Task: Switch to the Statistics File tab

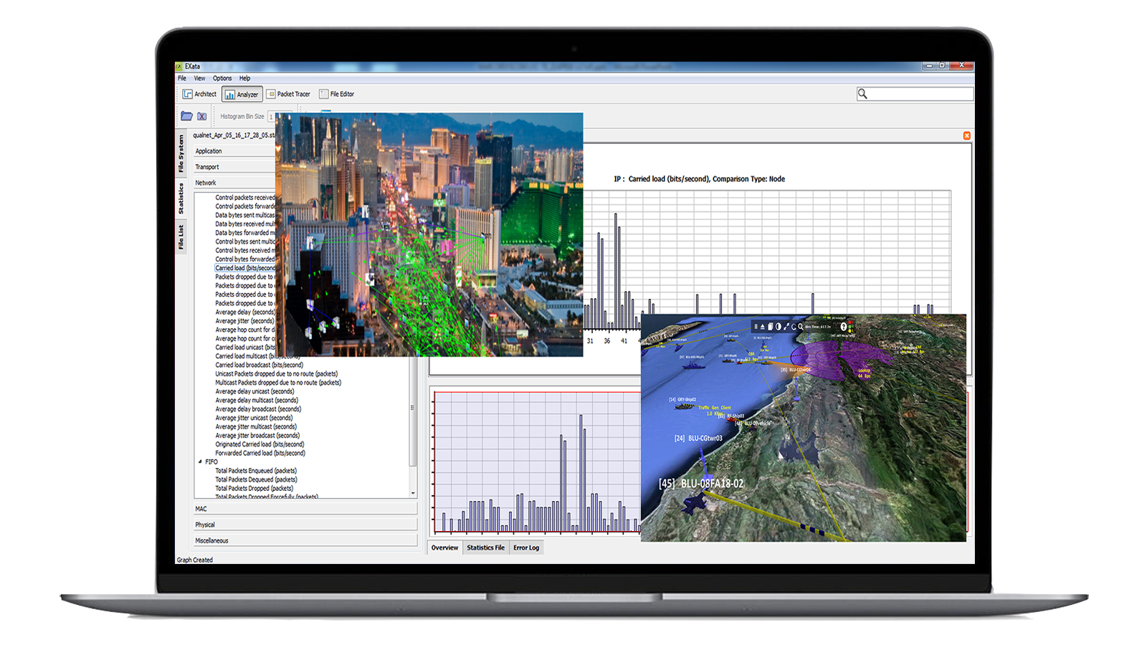Action: 485,548
